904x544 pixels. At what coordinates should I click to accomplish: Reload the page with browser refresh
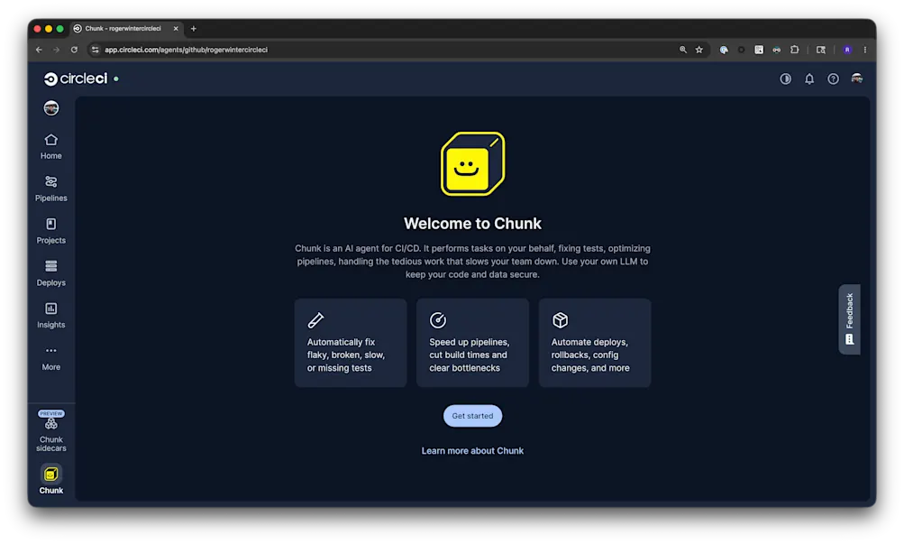click(74, 50)
